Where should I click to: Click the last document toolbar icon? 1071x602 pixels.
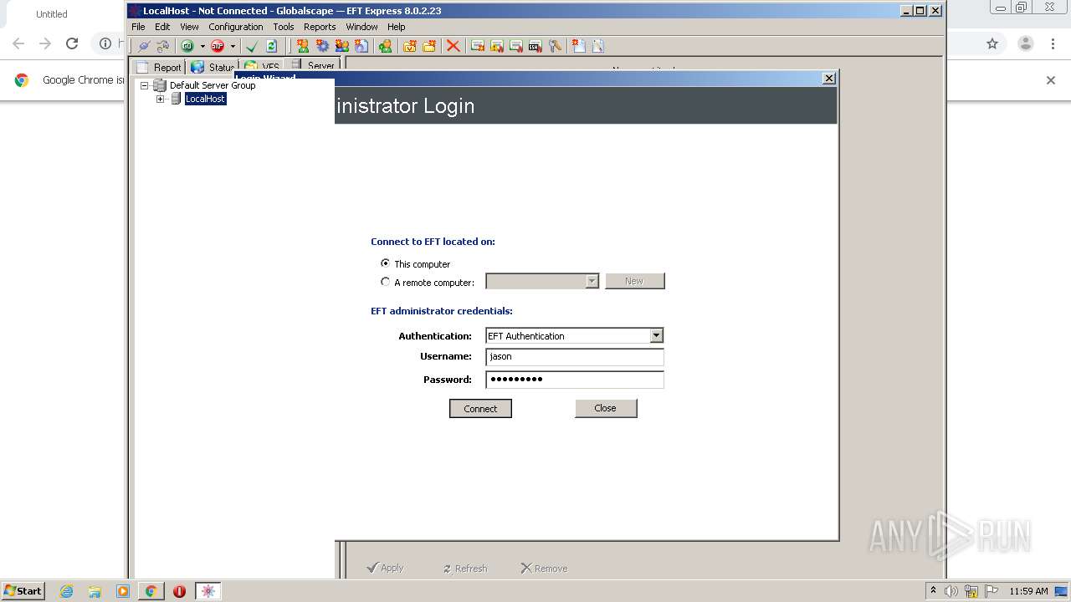click(598, 46)
